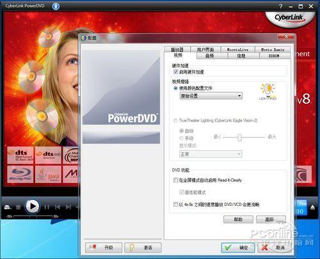Open the display mode dropdown showing normal

[x=211, y=154]
